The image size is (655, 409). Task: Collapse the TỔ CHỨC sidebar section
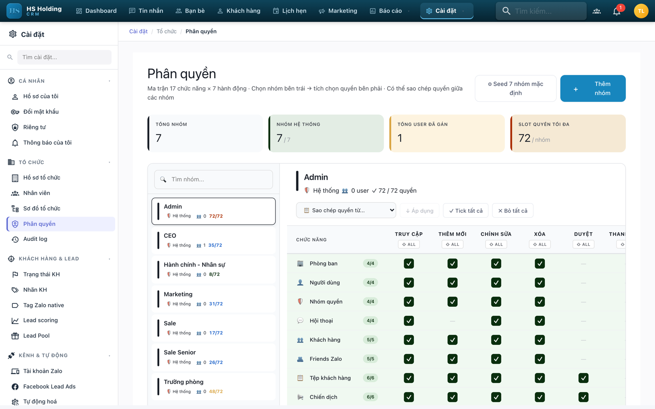[109, 162]
